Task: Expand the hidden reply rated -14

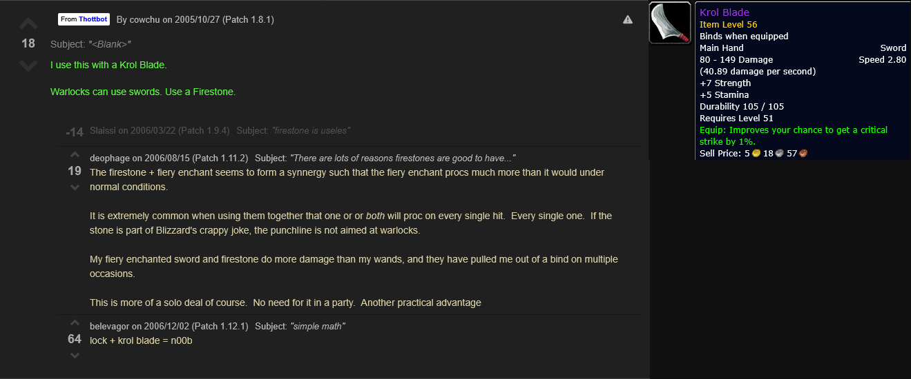Action: [x=75, y=132]
